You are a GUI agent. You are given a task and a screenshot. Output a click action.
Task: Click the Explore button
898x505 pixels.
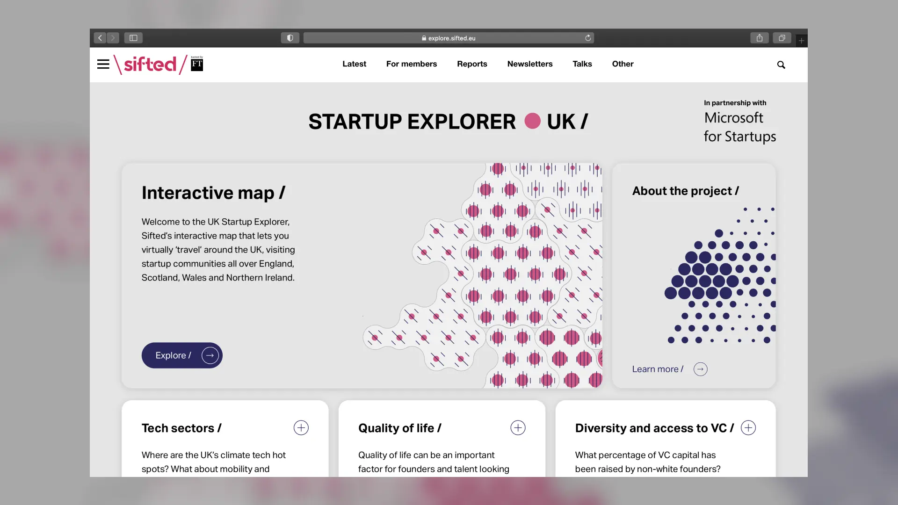click(182, 355)
